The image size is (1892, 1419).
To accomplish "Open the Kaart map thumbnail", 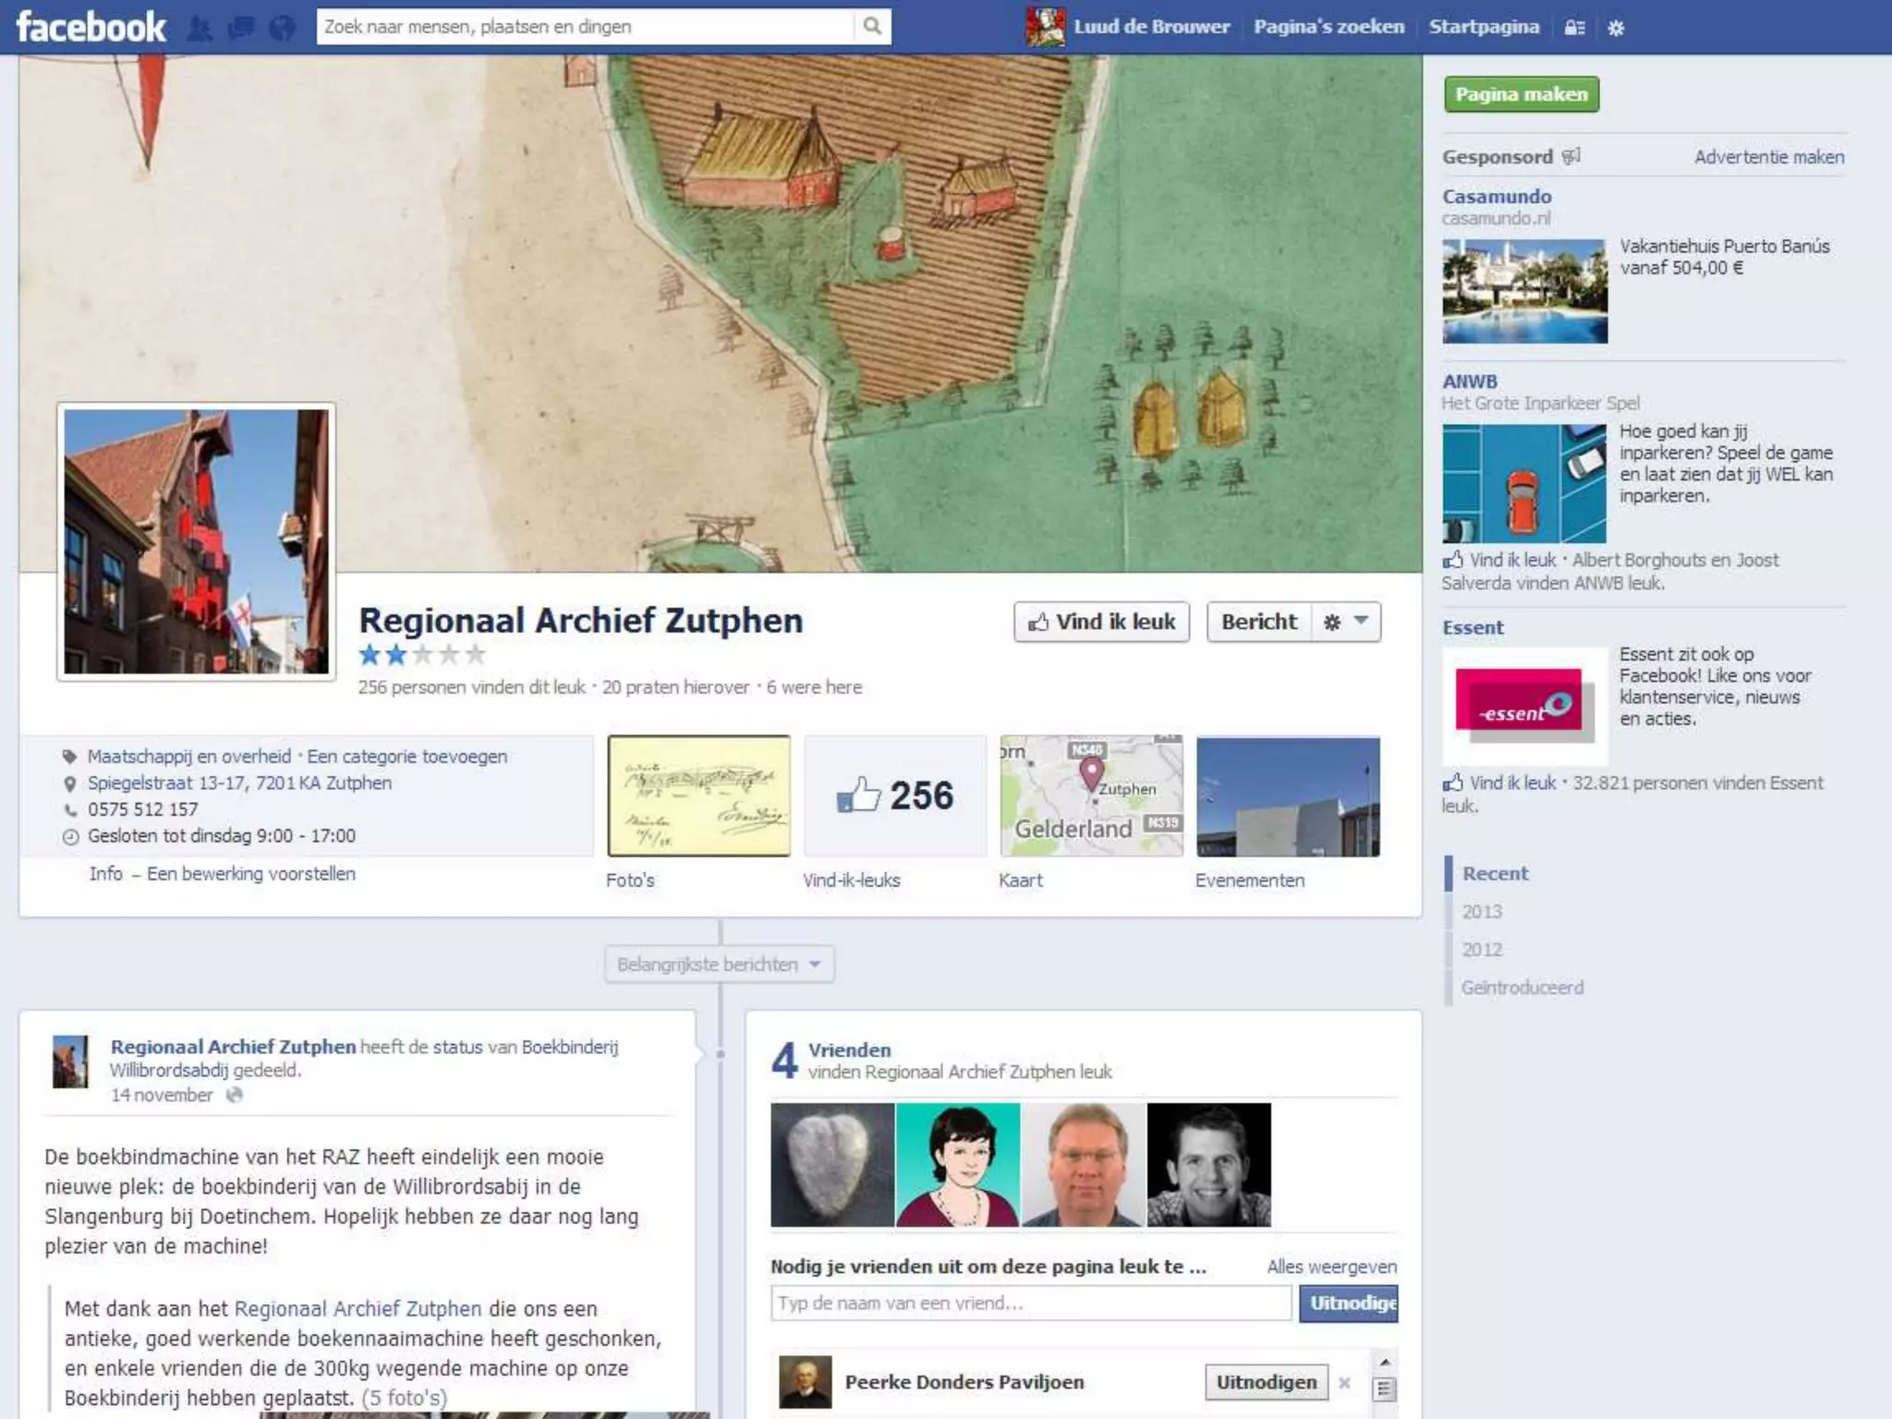I will pos(1091,796).
